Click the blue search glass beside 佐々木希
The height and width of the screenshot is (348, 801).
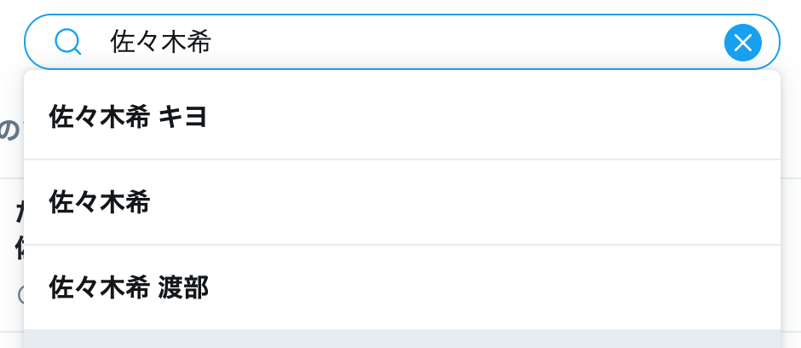click(67, 41)
